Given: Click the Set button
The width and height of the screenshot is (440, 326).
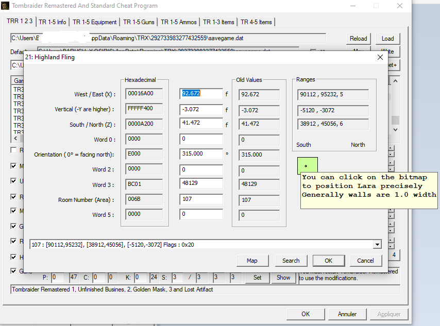Looking at the screenshot, I should [257, 278].
